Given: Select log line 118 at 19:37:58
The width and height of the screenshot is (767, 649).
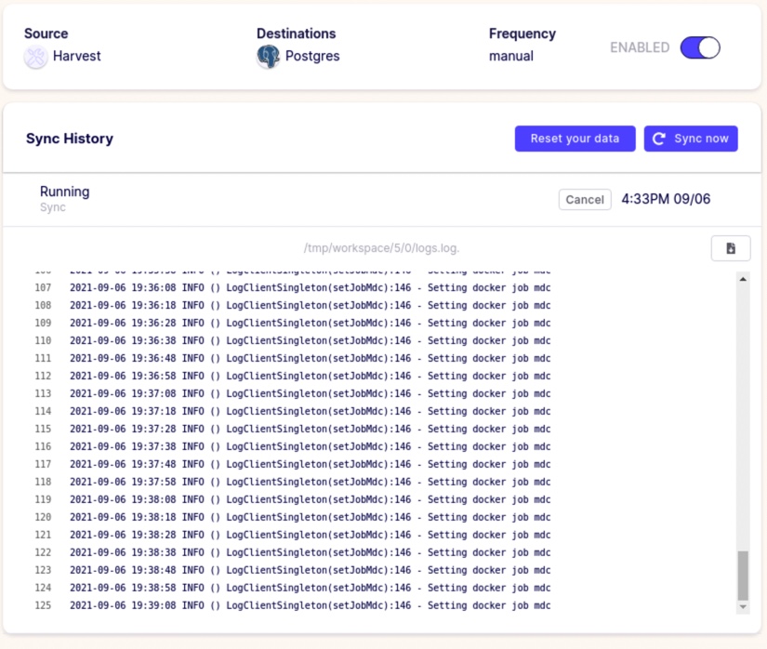Looking at the screenshot, I should pyautogui.click(x=293, y=482).
